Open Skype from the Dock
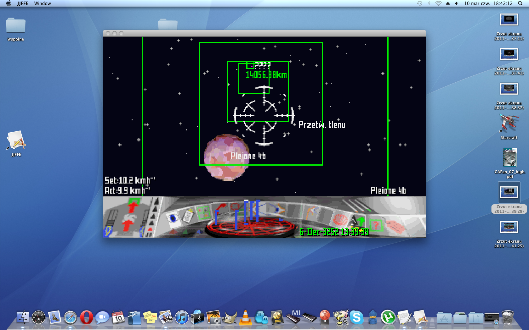Screen dimensions: 529x330 coord(357,317)
